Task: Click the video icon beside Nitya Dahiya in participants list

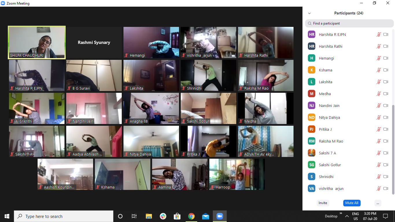Action: point(386,117)
